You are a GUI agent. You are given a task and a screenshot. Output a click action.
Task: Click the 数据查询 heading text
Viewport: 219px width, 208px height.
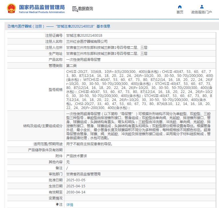[x=86, y=9]
